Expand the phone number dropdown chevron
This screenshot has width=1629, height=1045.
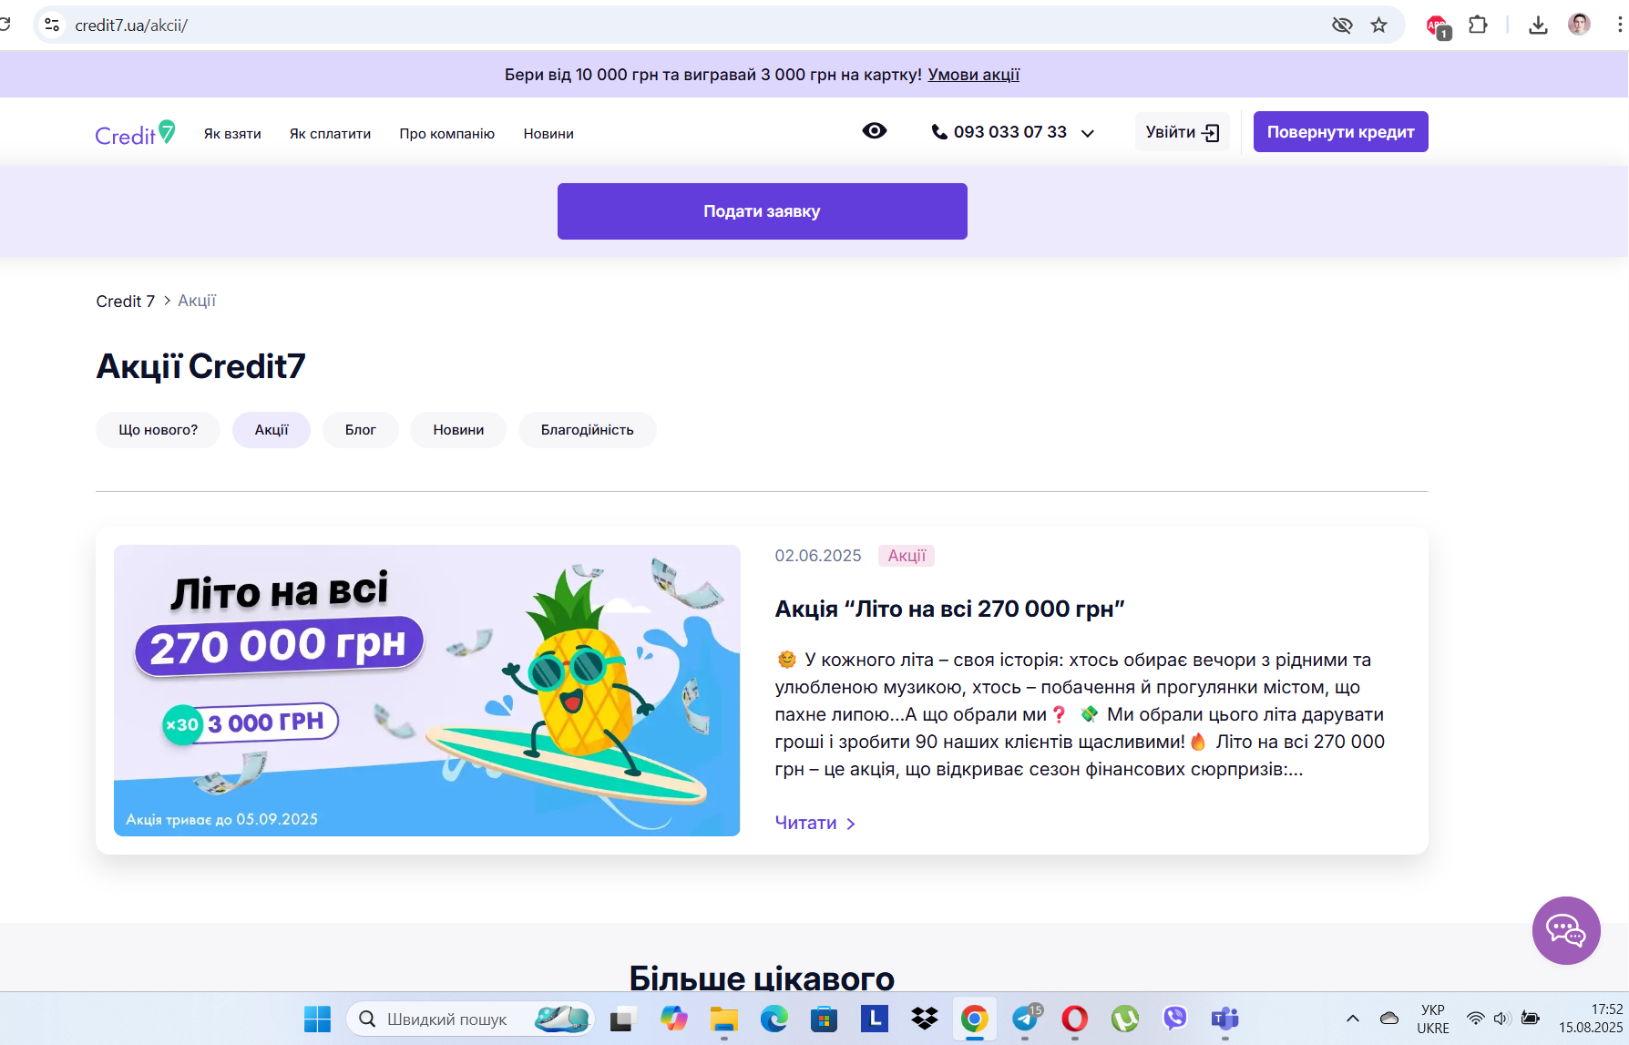[x=1087, y=133]
